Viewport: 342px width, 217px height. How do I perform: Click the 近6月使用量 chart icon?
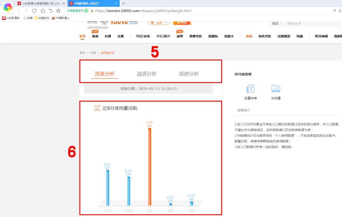click(x=97, y=108)
